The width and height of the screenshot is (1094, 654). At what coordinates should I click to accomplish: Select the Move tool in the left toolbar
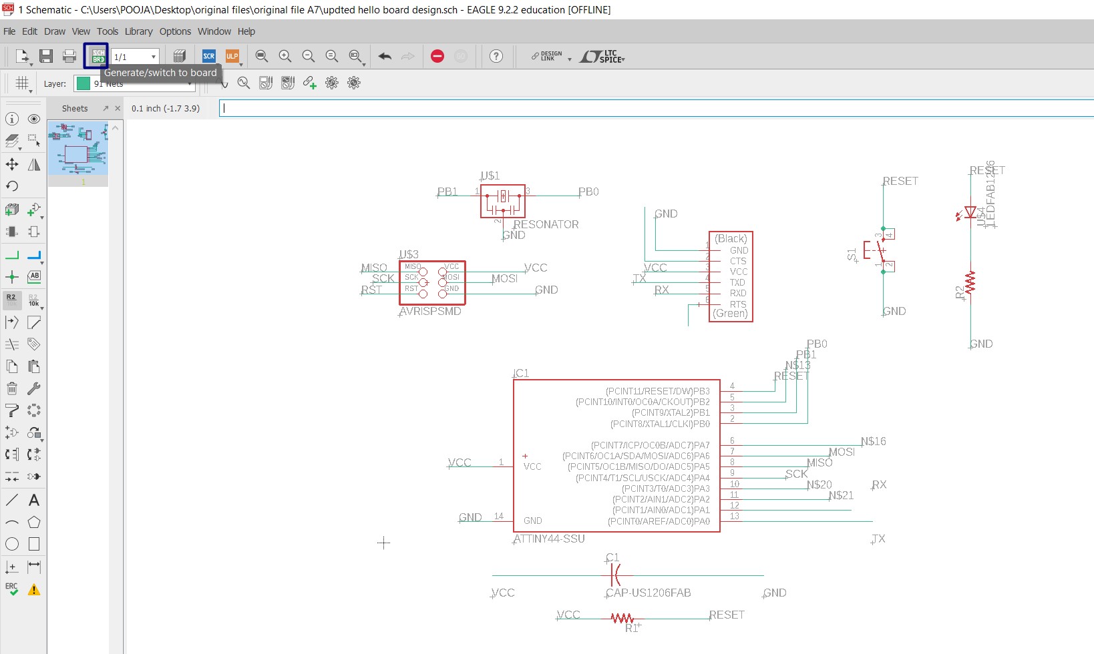(x=12, y=164)
